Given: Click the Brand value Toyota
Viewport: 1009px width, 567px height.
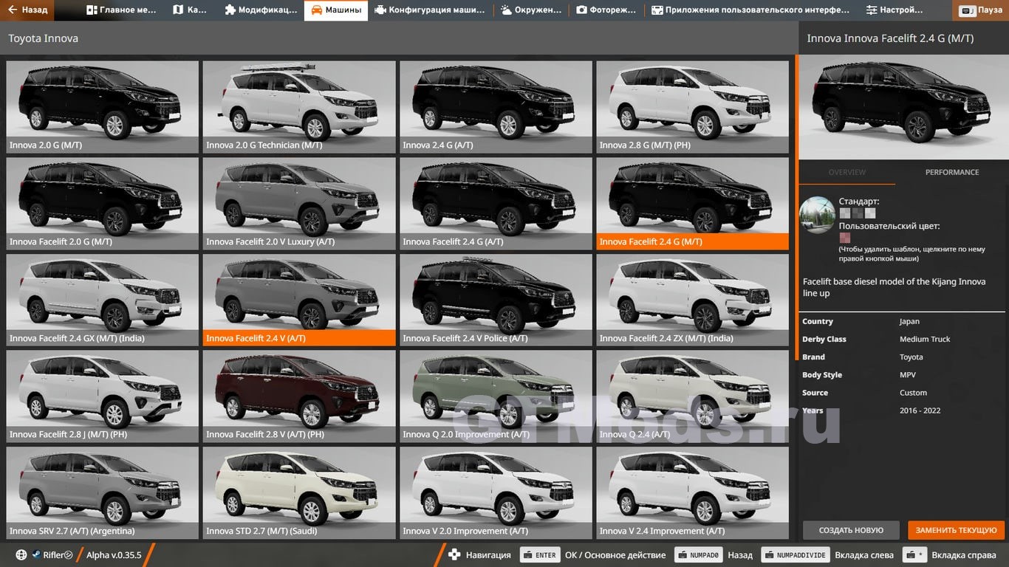Looking at the screenshot, I should coord(911,357).
